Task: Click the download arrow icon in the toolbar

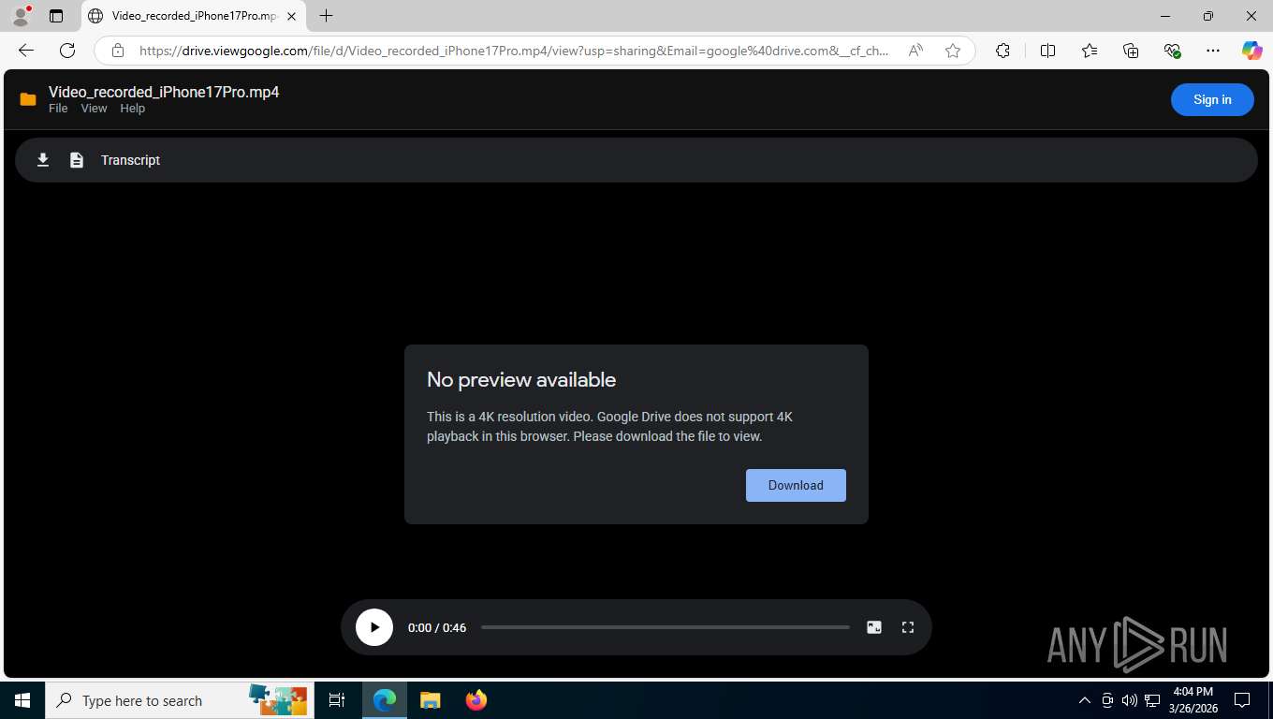Action: point(43,160)
